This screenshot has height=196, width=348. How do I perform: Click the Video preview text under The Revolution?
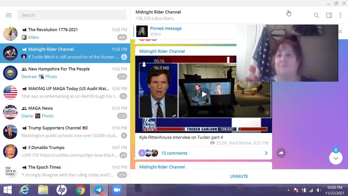[33, 37]
